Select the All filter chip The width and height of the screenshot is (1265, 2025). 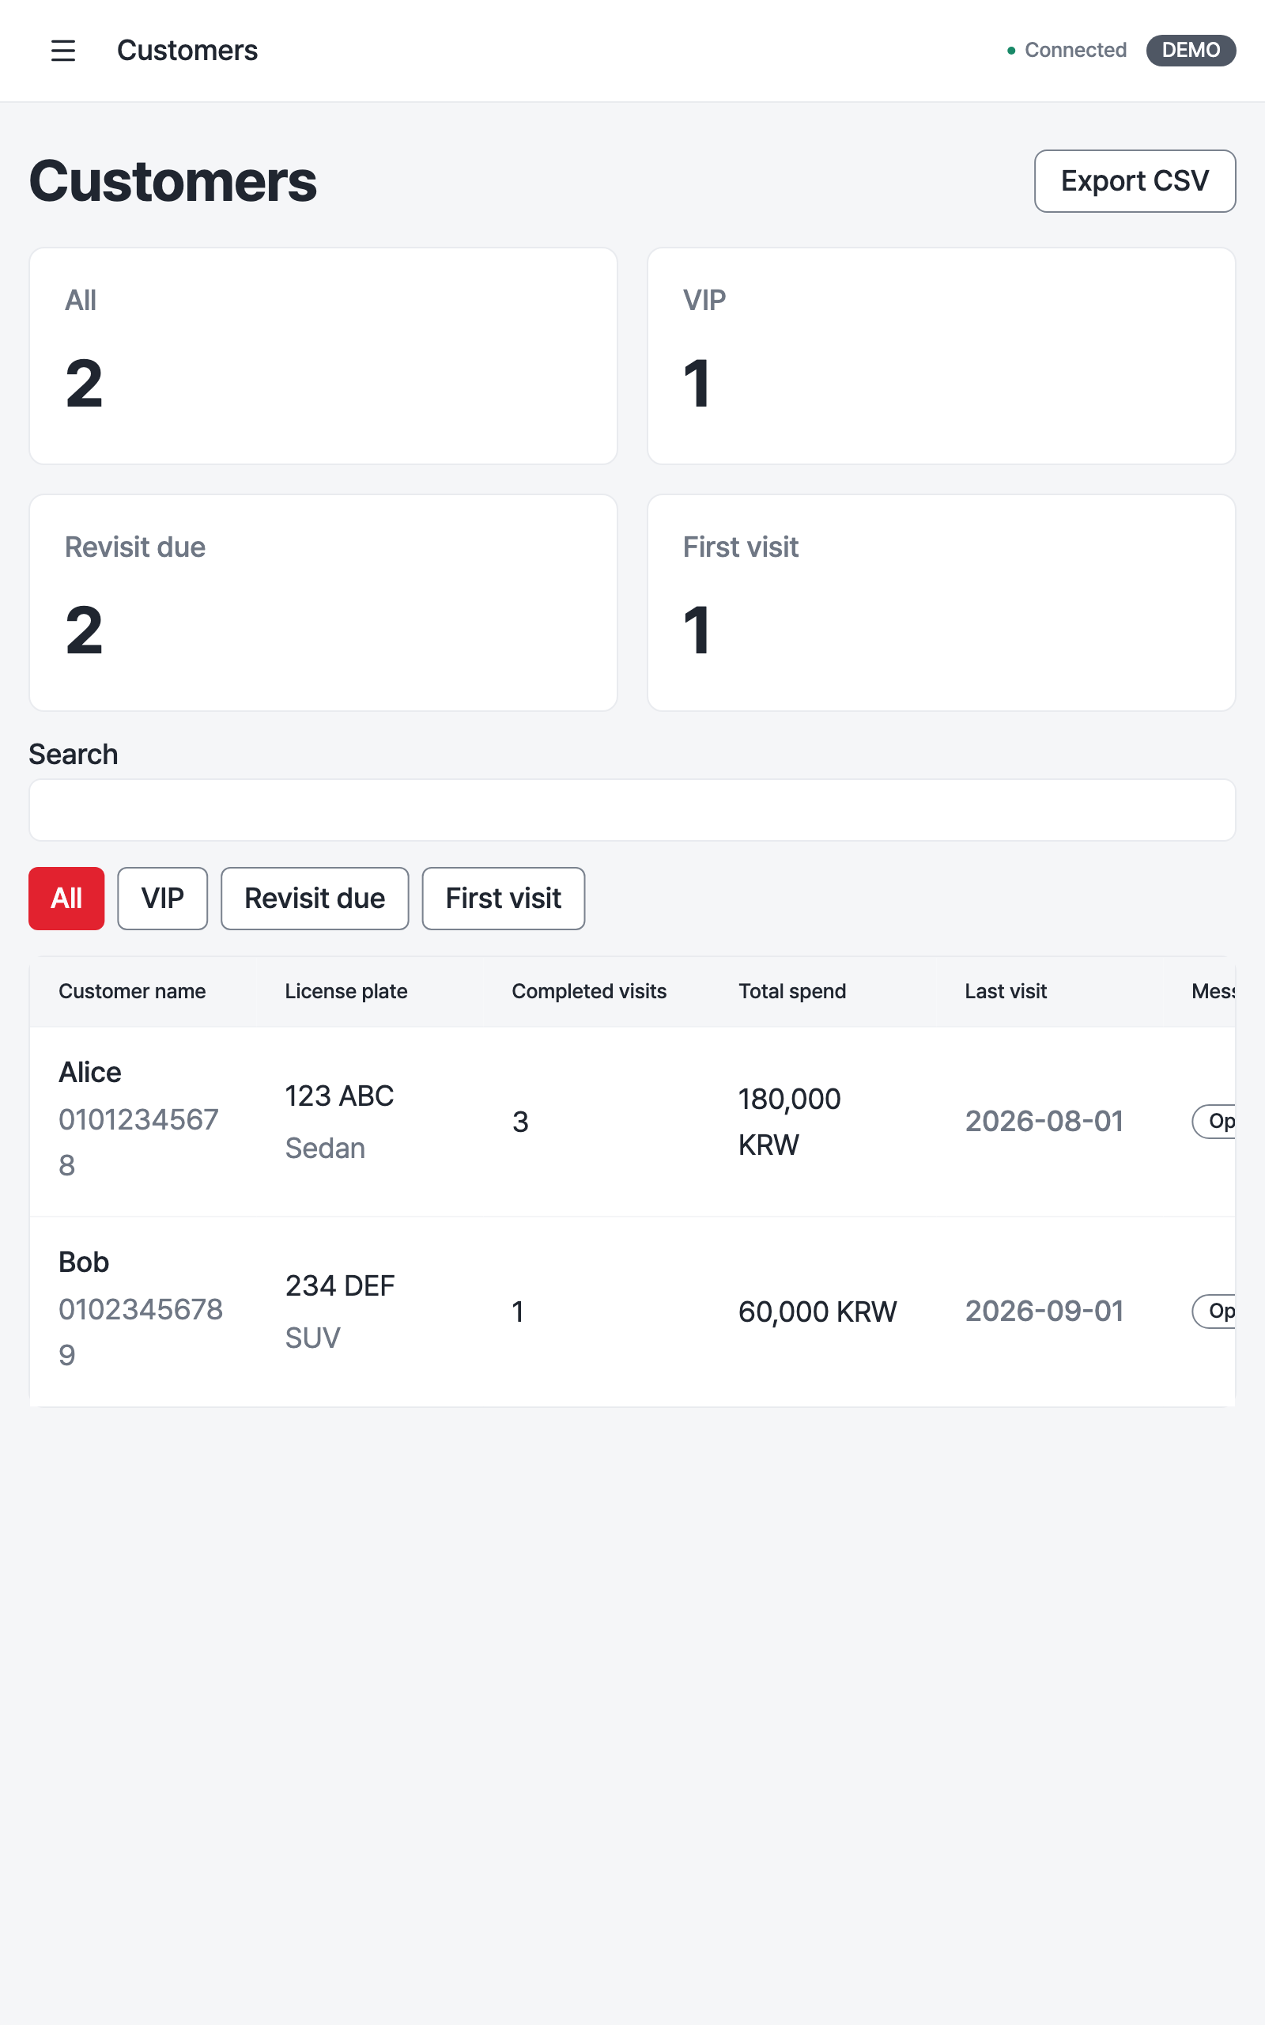(67, 899)
